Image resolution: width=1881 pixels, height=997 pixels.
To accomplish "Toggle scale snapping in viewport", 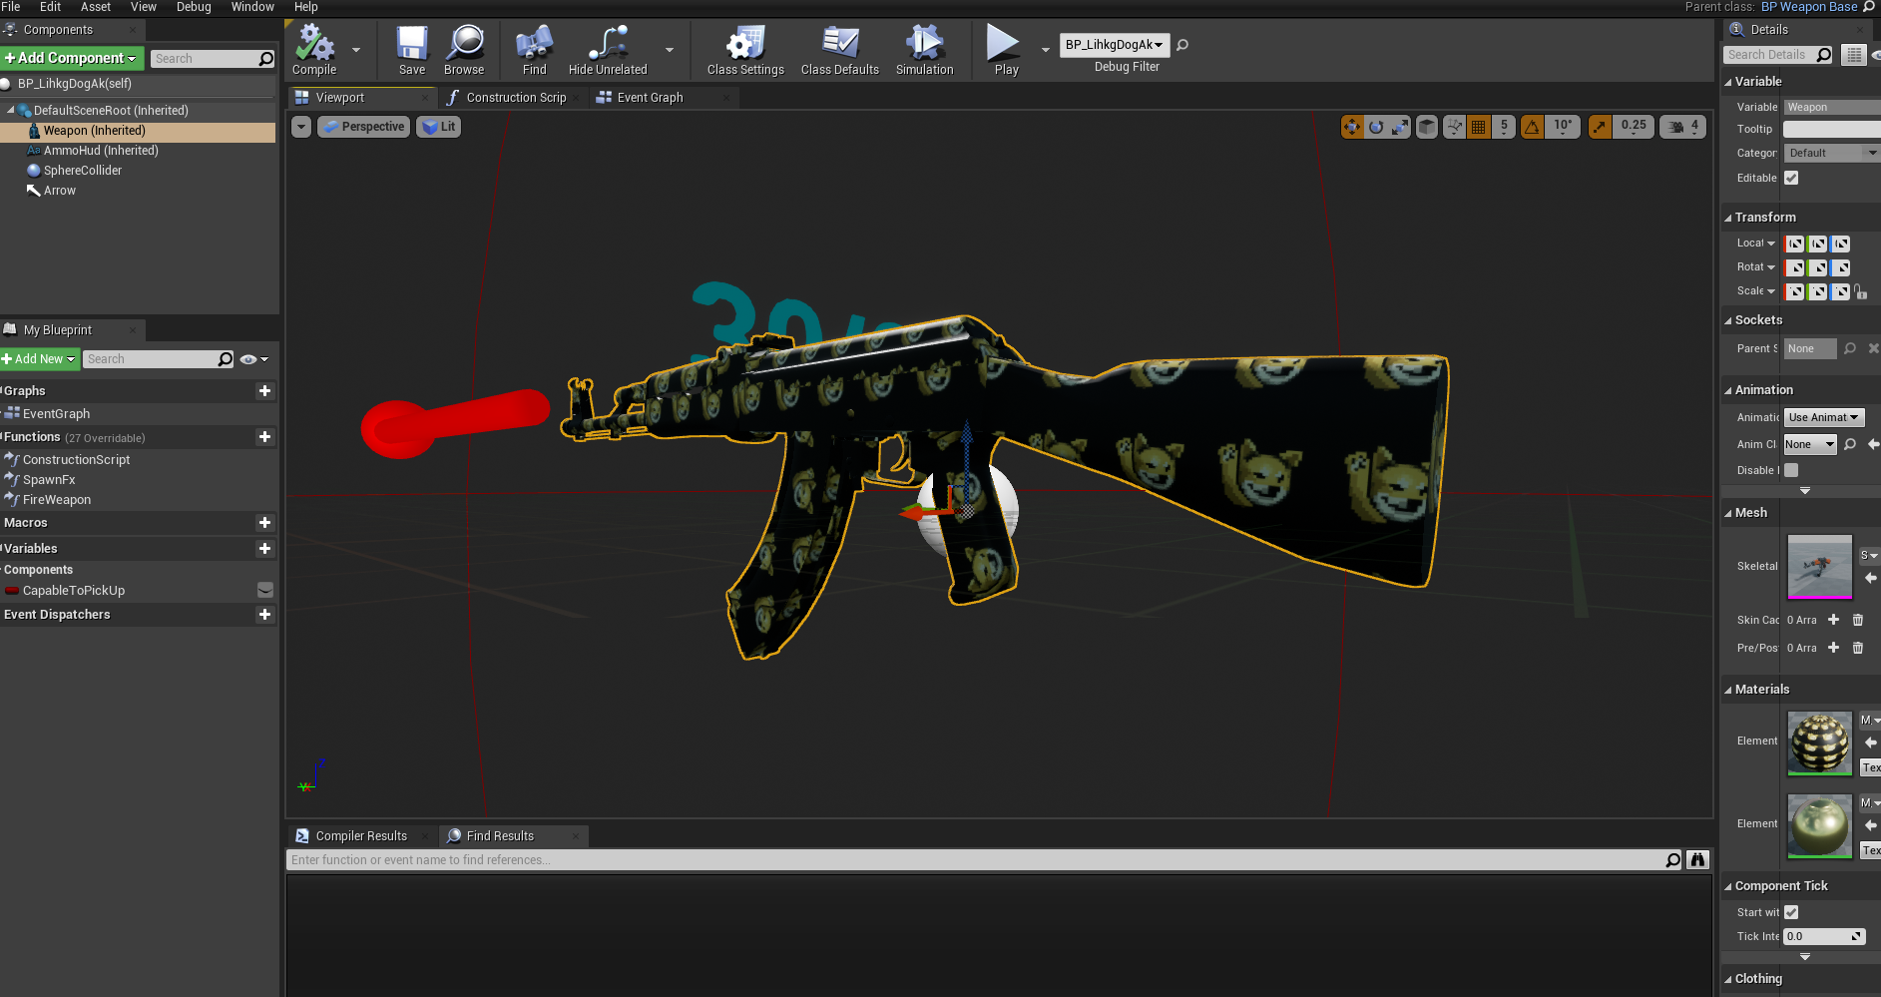I will (x=1600, y=127).
